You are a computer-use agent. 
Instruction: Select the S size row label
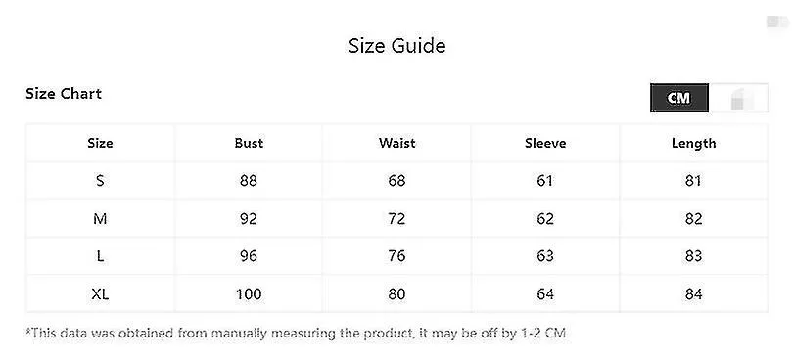(100, 181)
